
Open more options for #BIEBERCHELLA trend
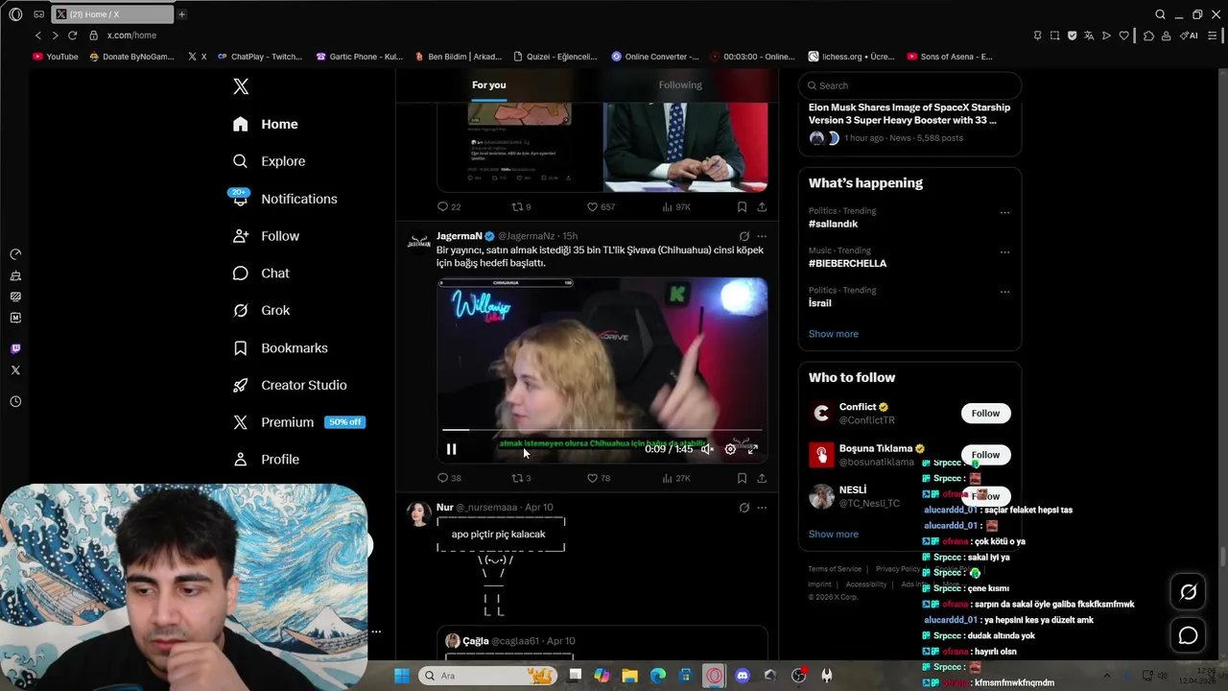(x=1004, y=252)
